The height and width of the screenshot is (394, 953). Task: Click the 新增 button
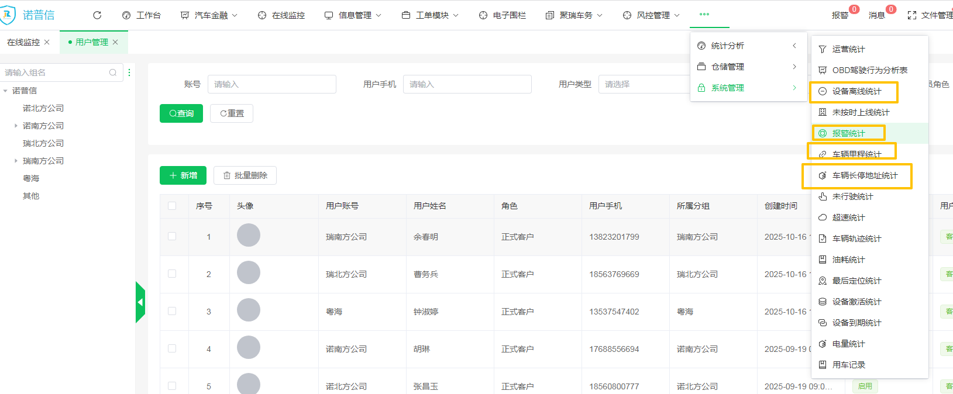point(183,175)
